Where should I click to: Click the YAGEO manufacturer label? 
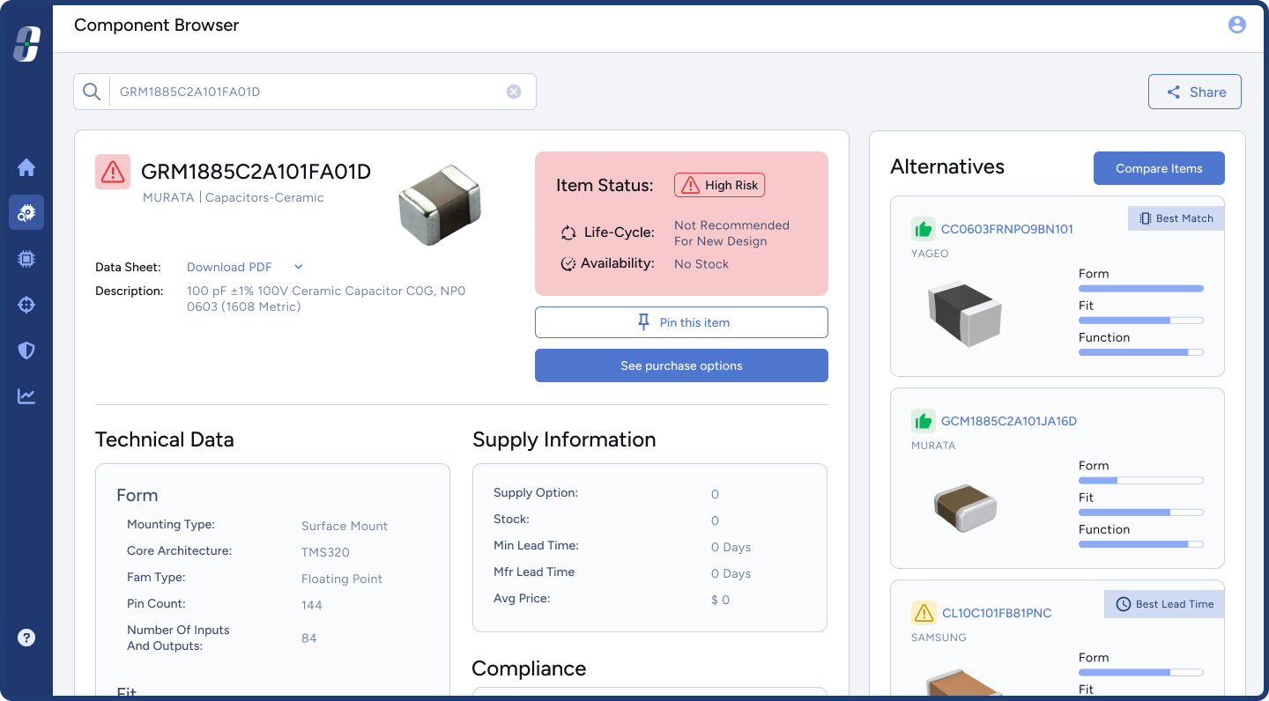pos(930,253)
